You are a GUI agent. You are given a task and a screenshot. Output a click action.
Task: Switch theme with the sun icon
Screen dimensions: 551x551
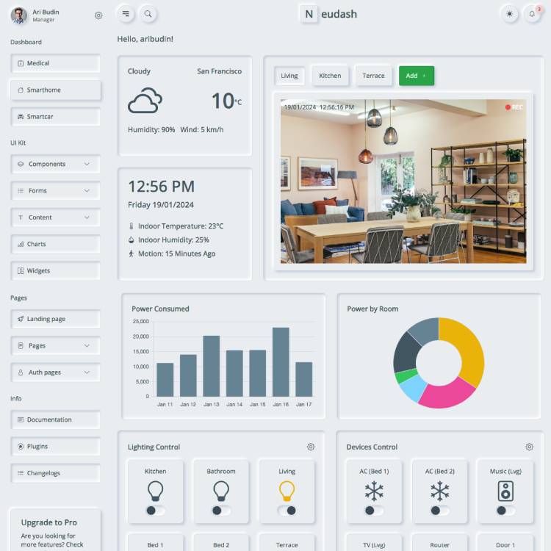[509, 14]
